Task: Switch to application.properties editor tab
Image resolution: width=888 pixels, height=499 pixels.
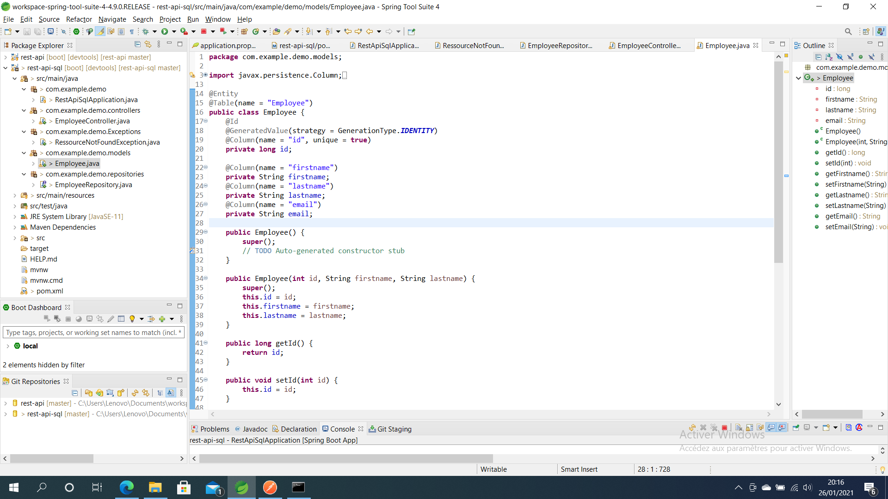Action: tap(224, 45)
